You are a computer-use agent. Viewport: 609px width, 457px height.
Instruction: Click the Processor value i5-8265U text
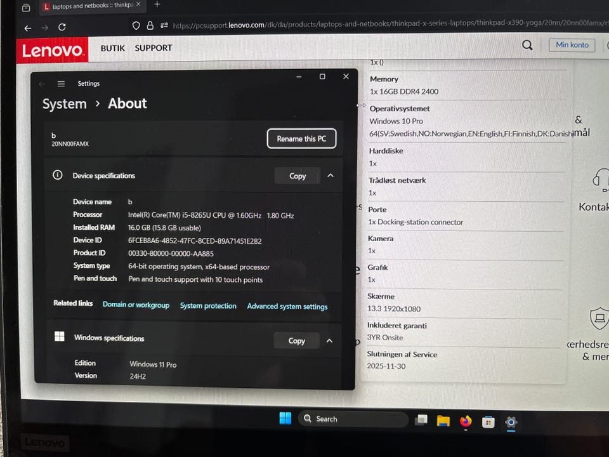pos(211,215)
